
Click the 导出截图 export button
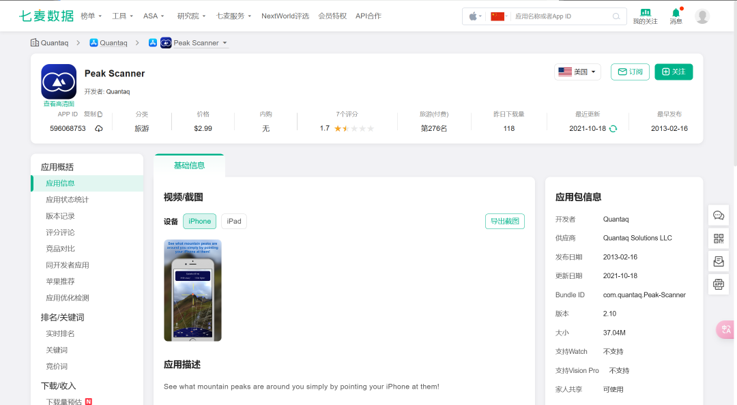tap(505, 222)
